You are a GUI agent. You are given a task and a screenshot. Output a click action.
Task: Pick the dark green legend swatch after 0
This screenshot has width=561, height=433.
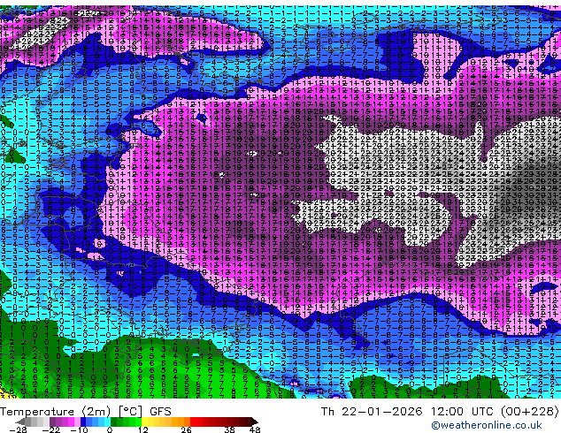114,422
